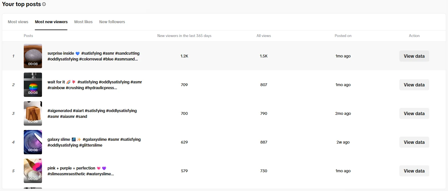
Task: Open the Most likes tab
Action: click(83, 22)
